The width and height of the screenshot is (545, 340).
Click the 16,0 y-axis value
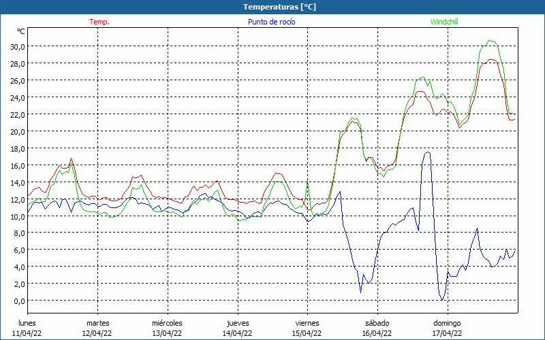click(x=18, y=165)
